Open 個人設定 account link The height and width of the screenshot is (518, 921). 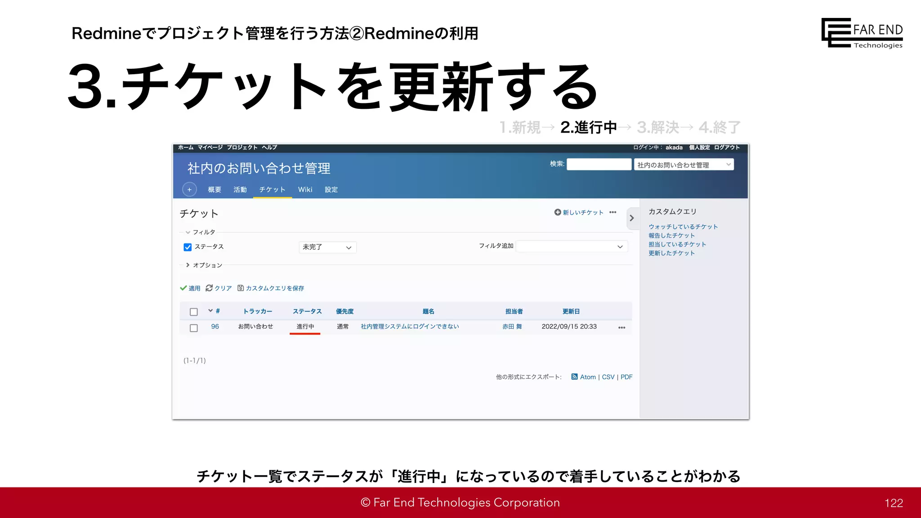700,147
